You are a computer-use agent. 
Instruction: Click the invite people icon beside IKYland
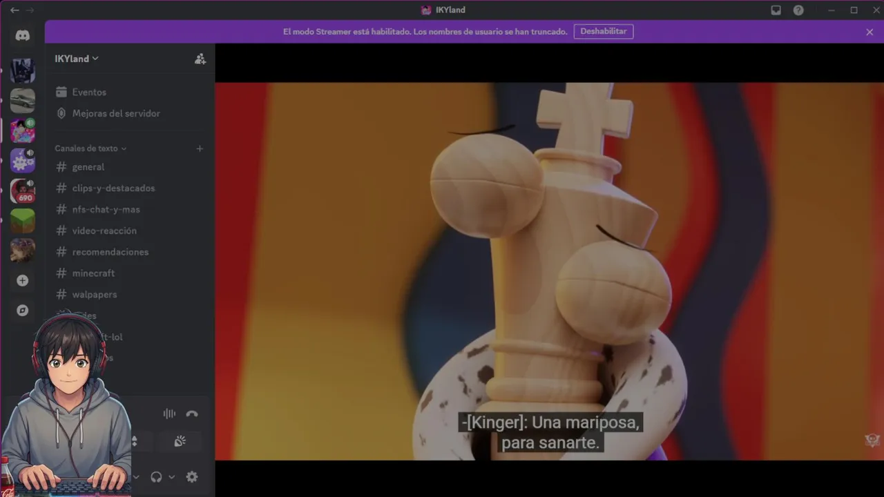point(200,59)
